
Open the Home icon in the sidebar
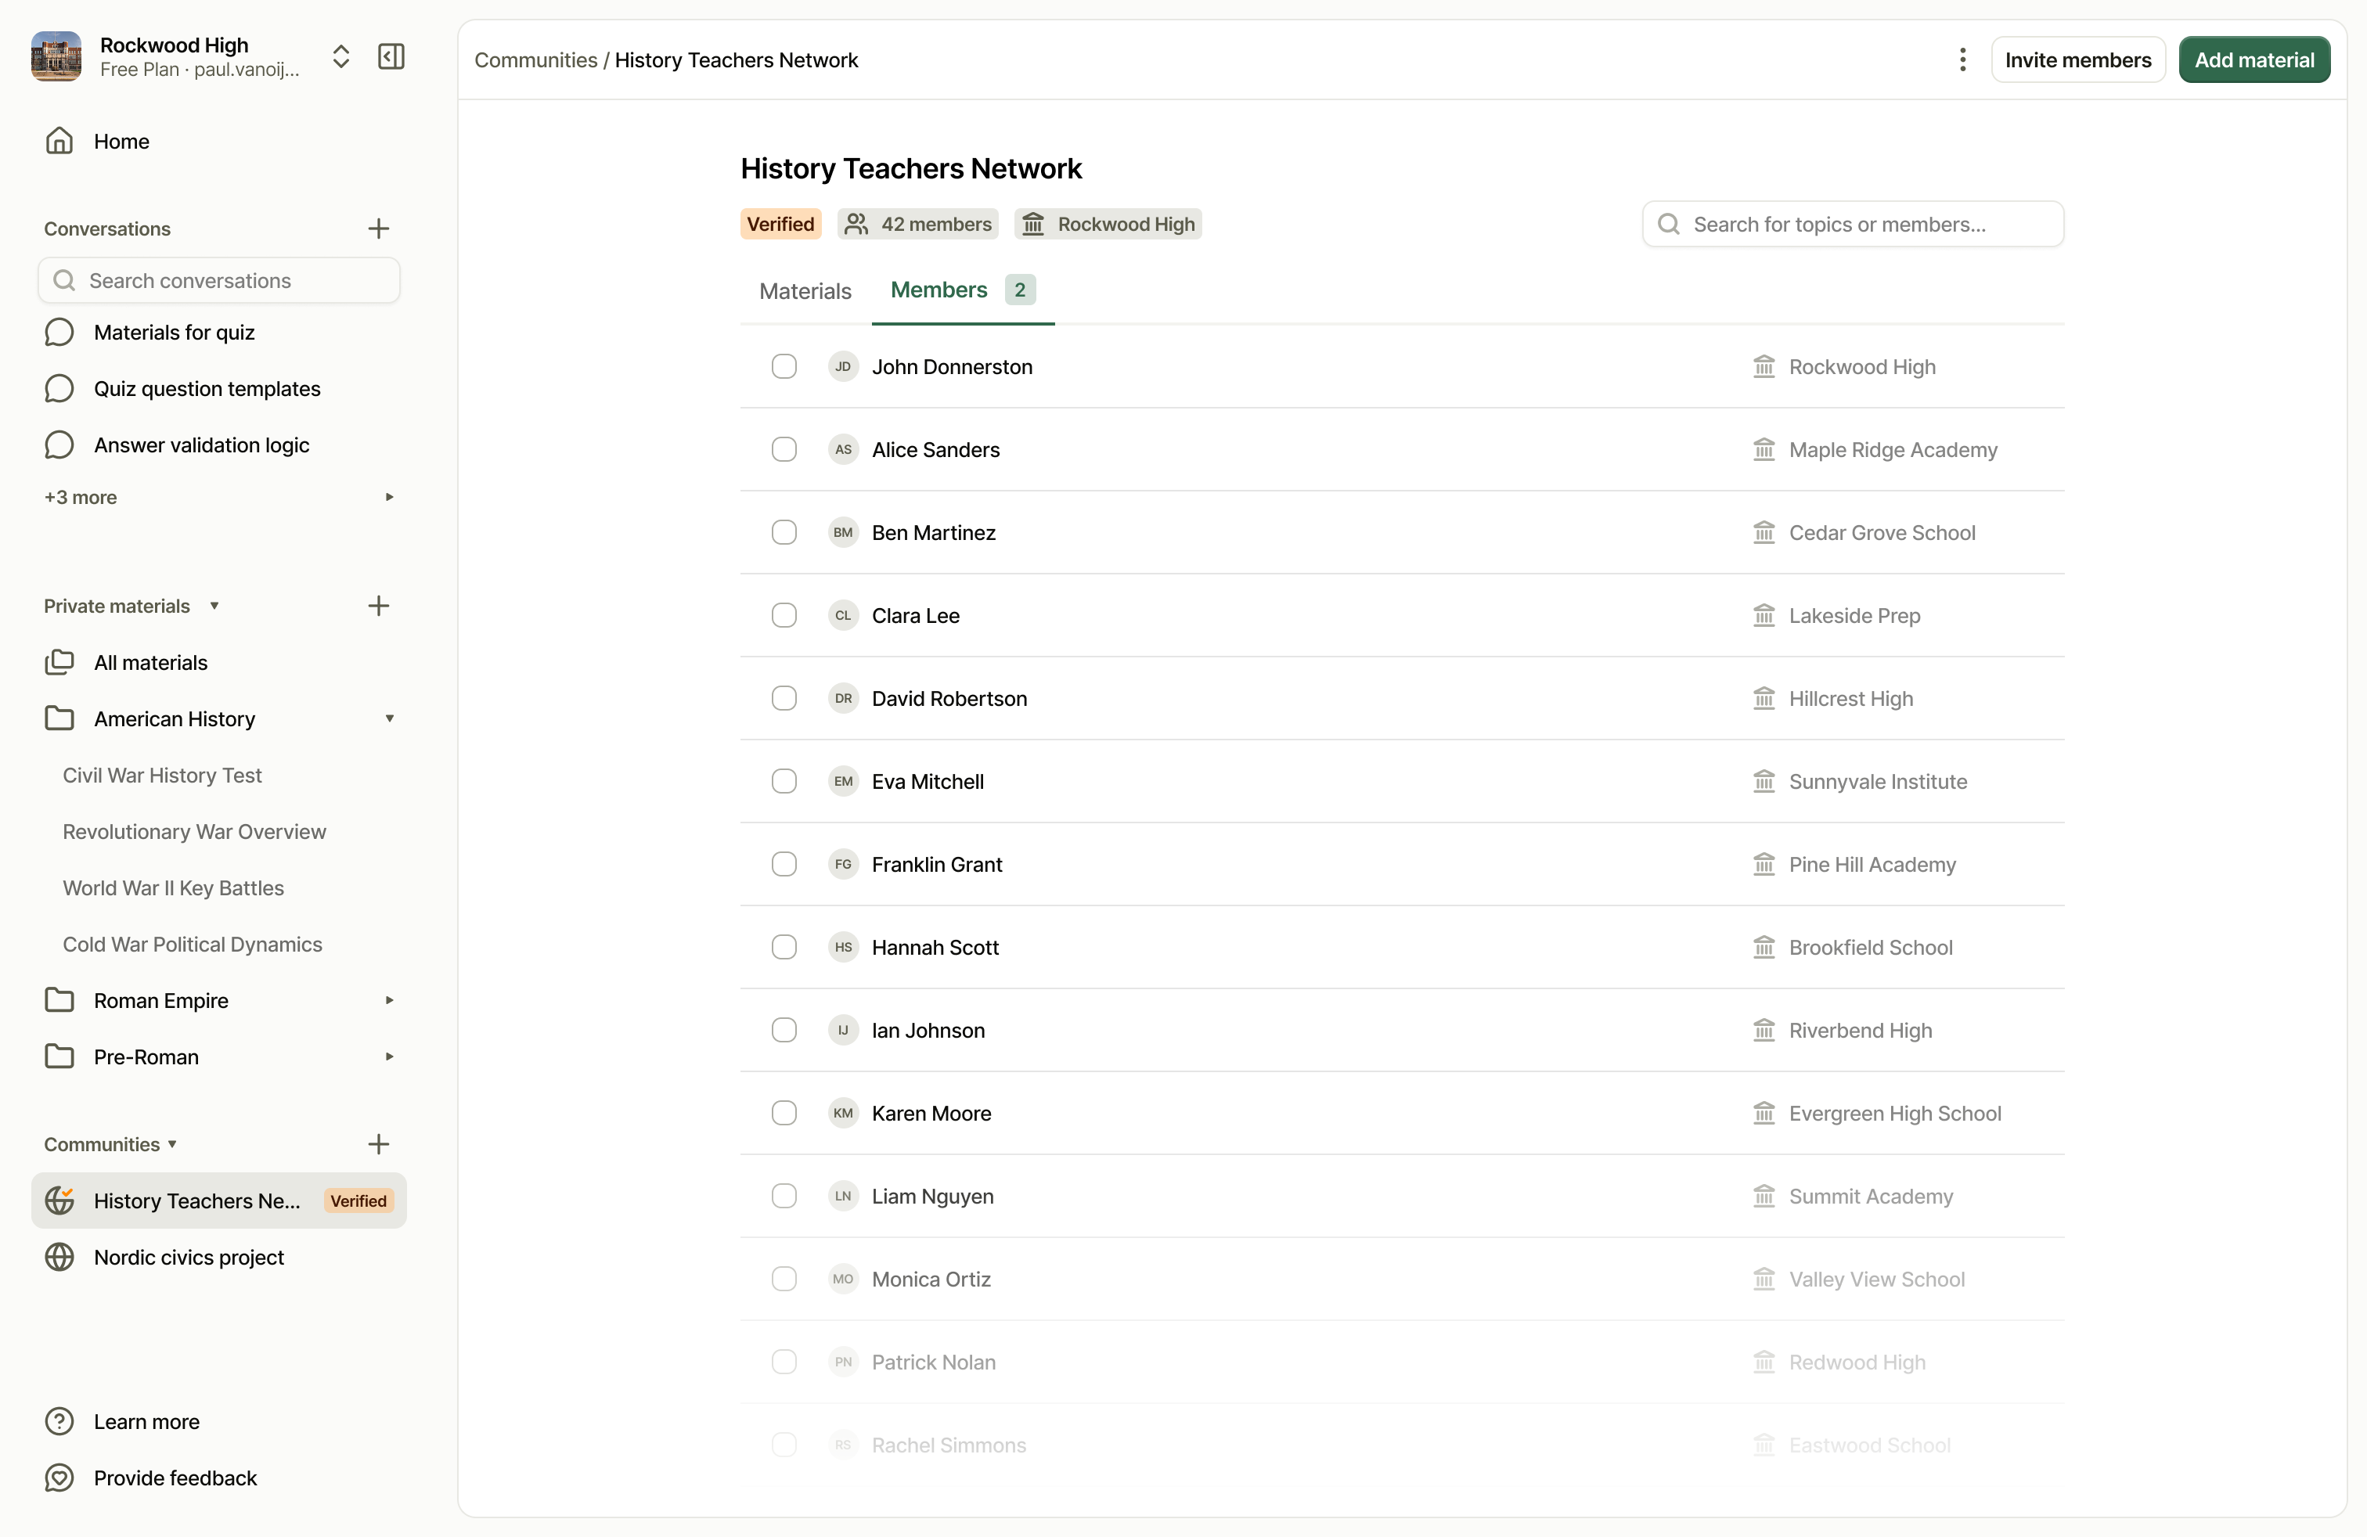tap(59, 141)
